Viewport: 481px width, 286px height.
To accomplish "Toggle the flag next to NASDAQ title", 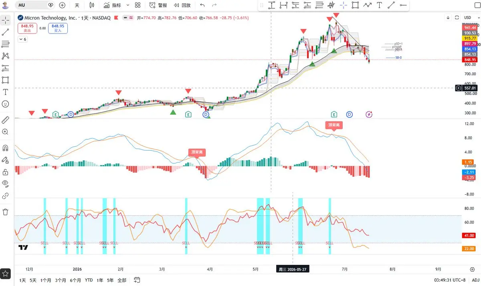I will point(116,18).
